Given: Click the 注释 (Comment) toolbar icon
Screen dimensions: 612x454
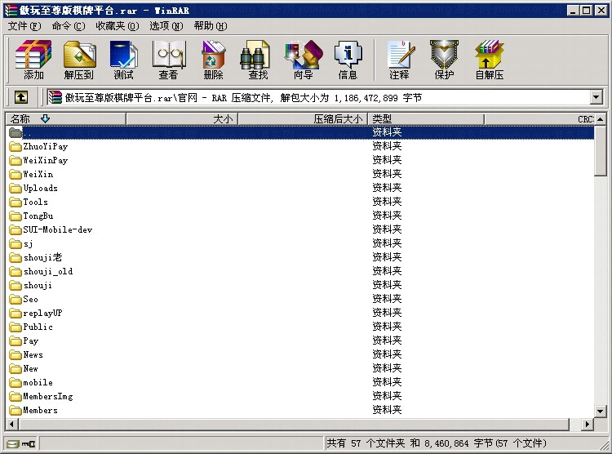Looking at the screenshot, I should click(x=399, y=60).
